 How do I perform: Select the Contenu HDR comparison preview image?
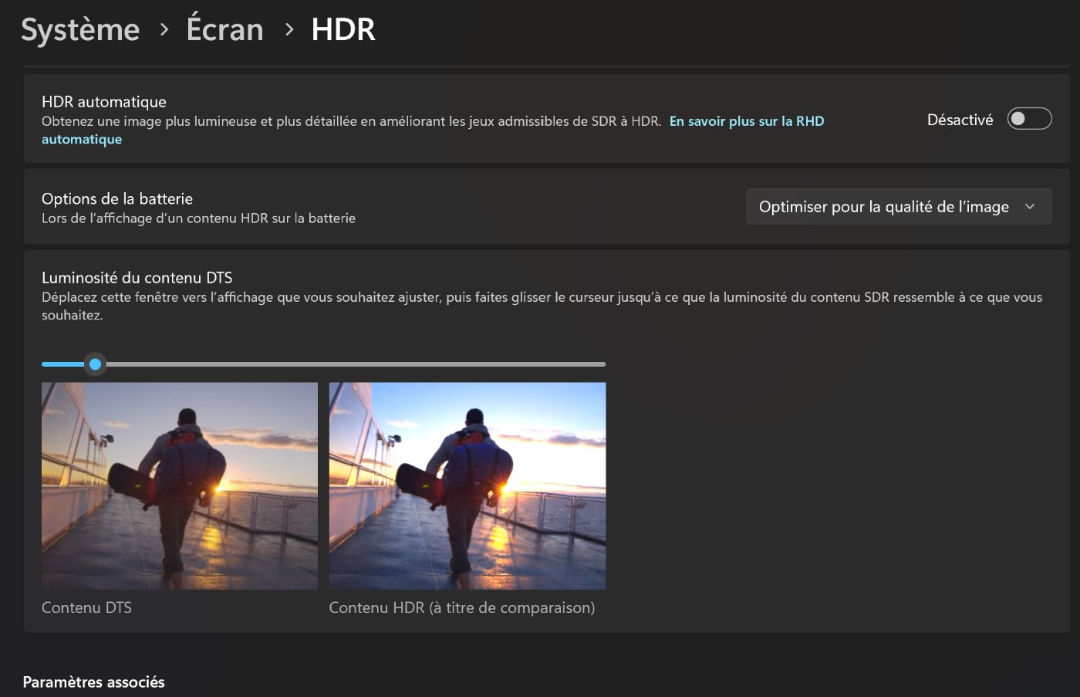(x=467, y=486)
